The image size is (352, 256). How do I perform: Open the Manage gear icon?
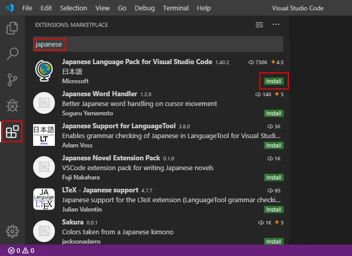pos(12,231)
